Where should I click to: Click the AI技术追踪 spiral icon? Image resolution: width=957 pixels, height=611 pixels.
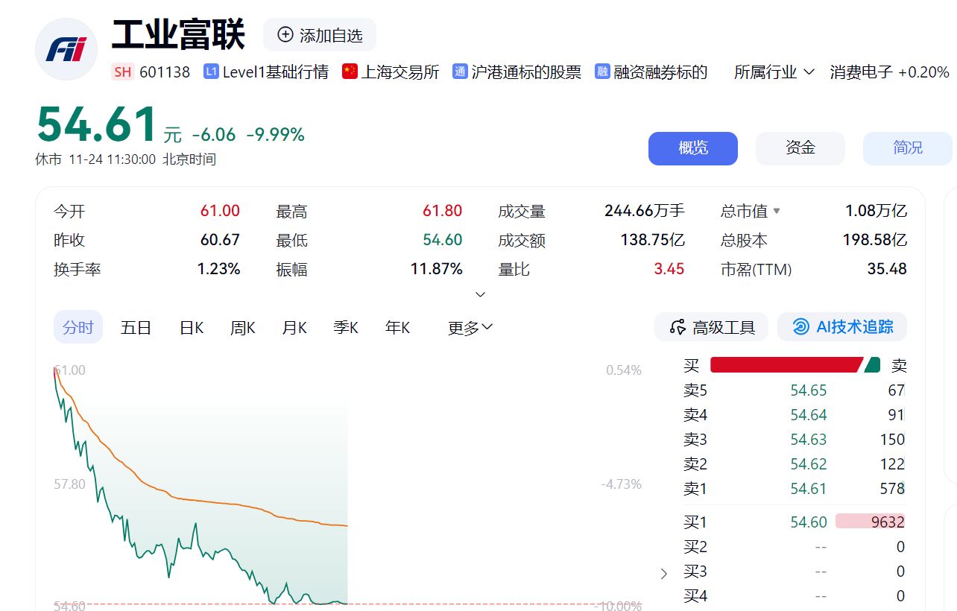pos(800,327)
